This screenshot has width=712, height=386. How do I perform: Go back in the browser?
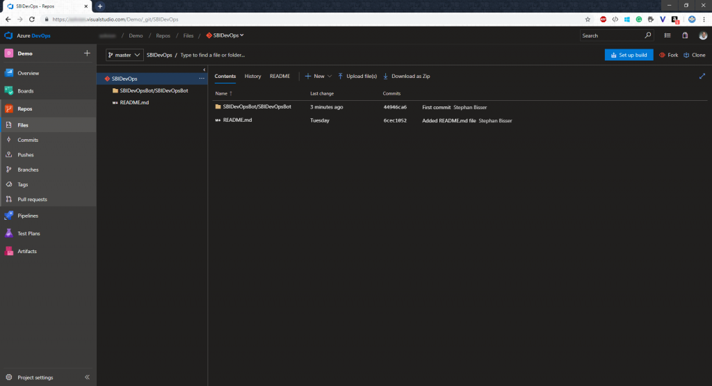8,19
